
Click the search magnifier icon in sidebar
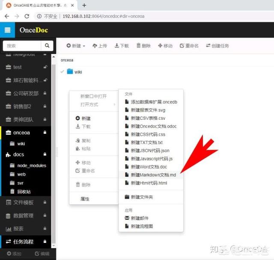(x=47, y=46)
